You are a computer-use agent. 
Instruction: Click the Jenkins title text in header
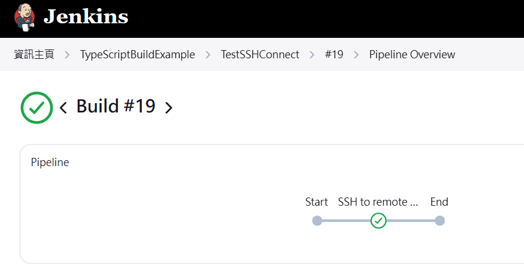86,17
